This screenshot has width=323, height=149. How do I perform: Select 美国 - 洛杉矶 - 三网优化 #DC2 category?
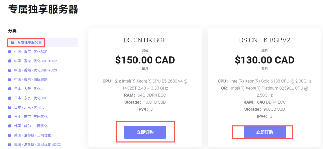tap(37, 145)
